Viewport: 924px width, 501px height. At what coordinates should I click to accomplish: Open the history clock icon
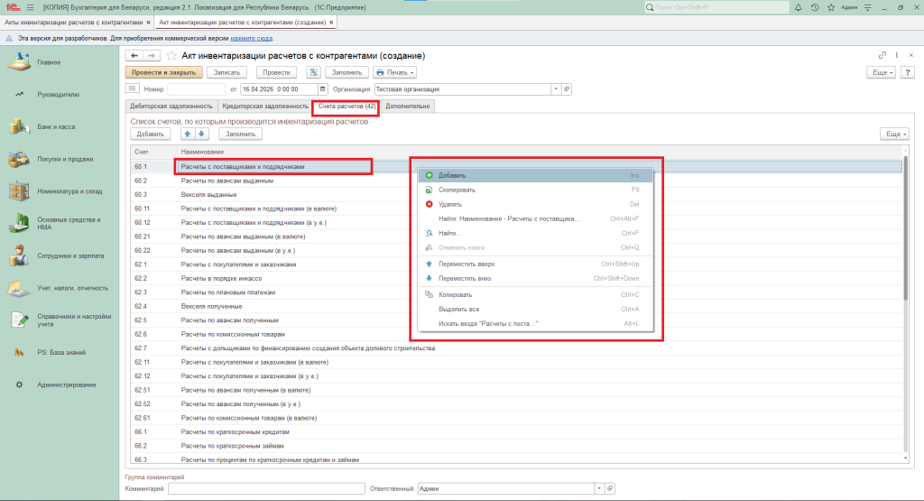[x=815, y=7]
